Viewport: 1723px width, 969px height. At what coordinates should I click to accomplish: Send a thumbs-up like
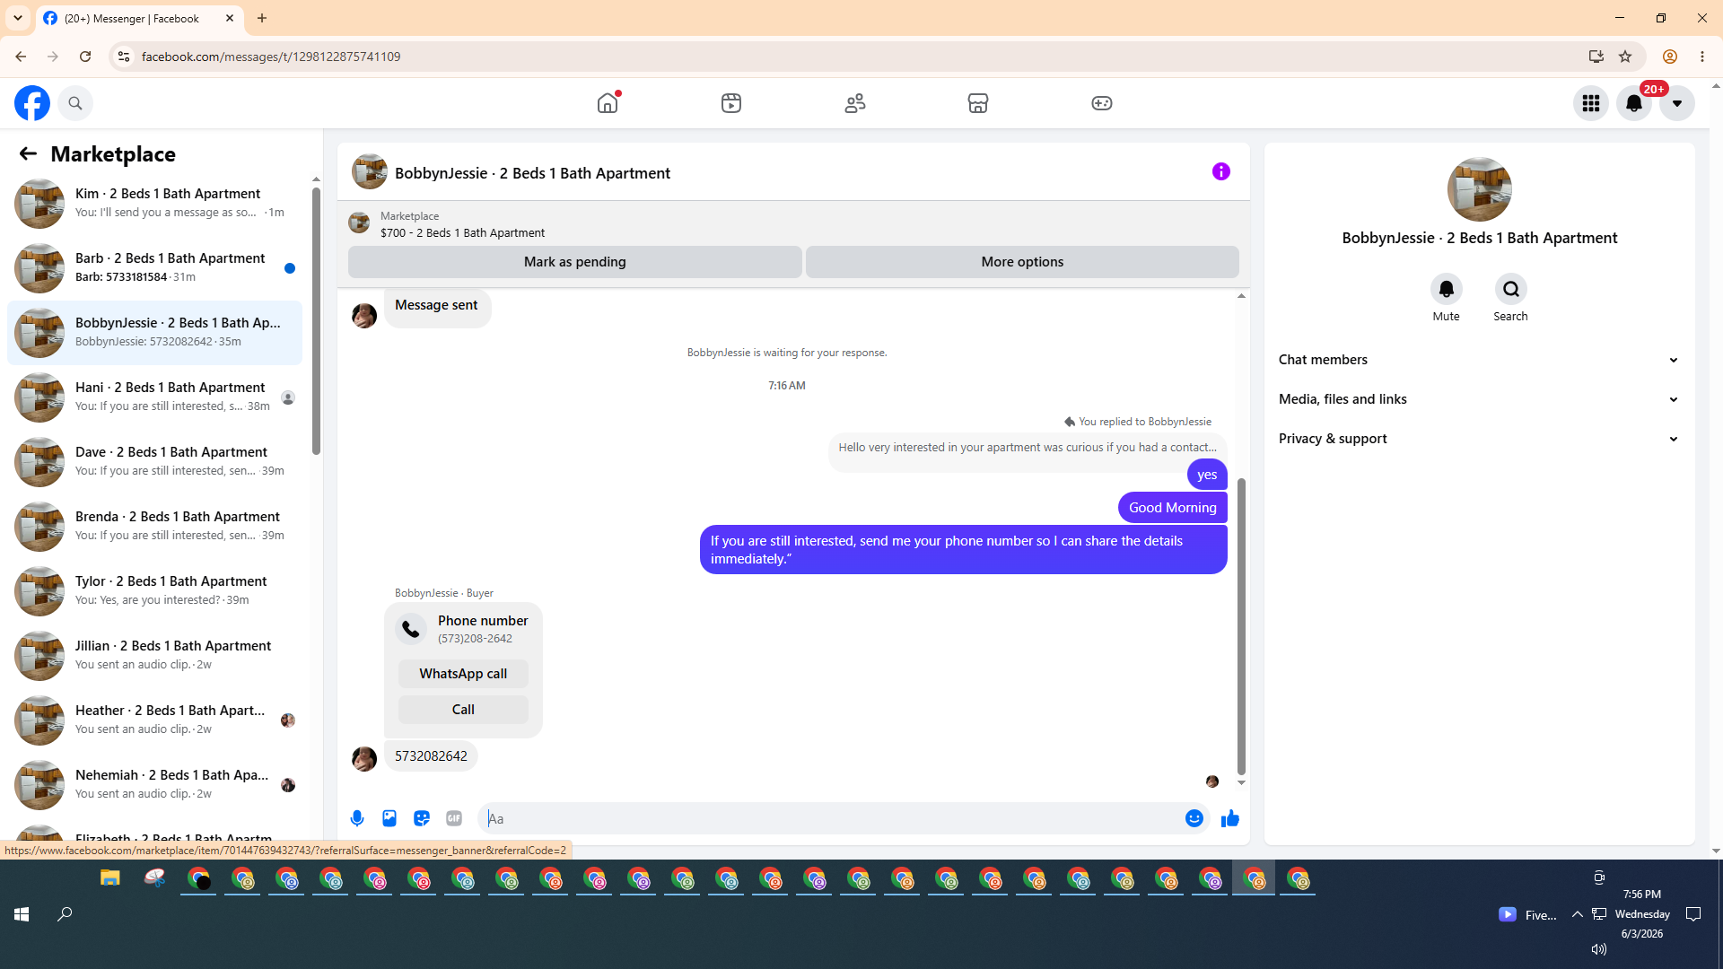(1230, 818)
